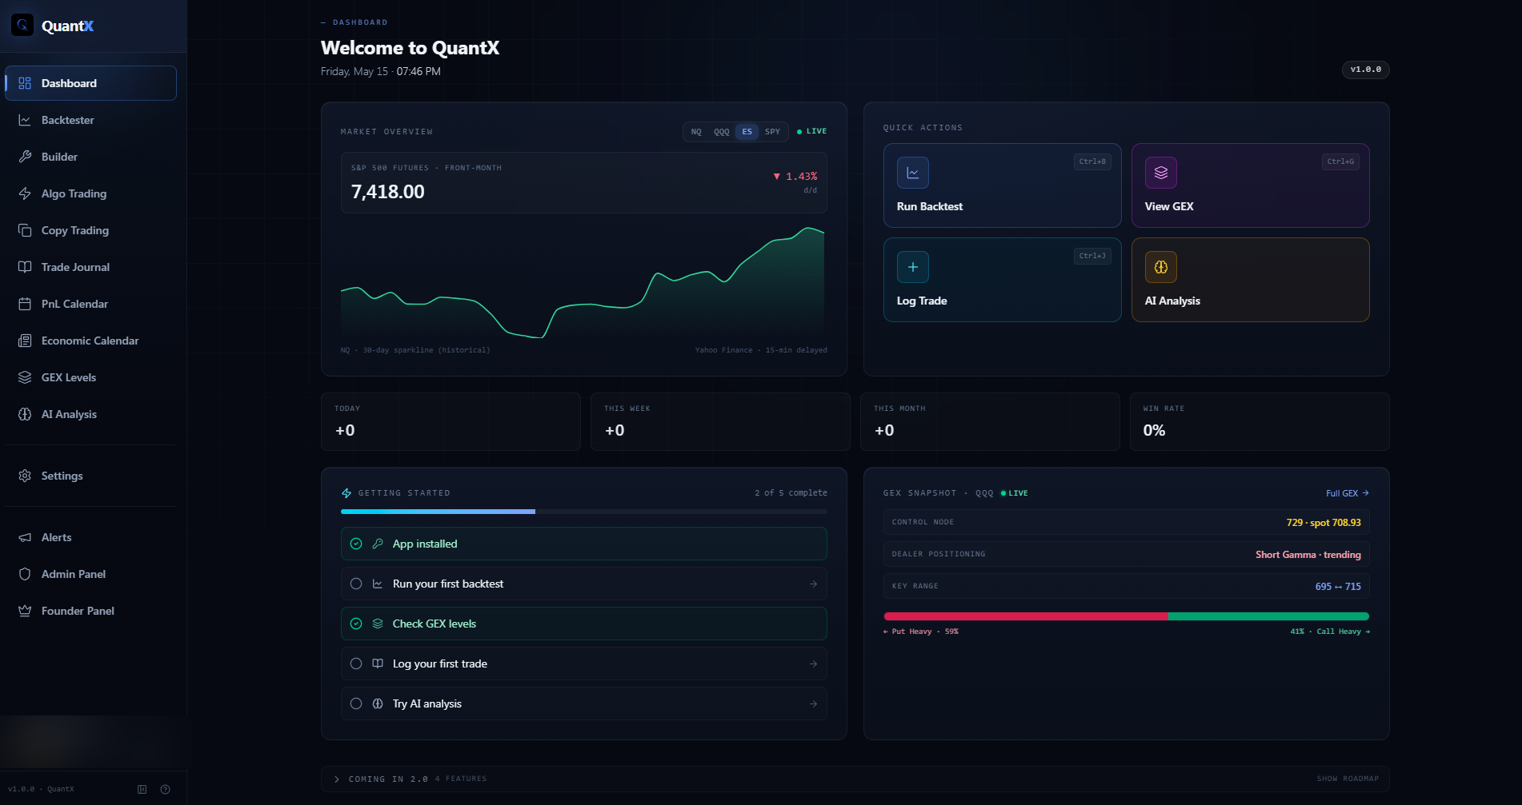
Task: Click the put/call heavy ratio bar
Action: 1127,616
